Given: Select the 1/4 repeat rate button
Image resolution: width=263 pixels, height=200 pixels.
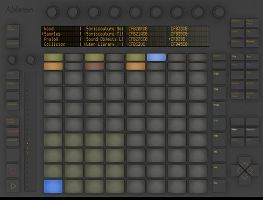Looking at the screenshot, I should tap(219, 186).
